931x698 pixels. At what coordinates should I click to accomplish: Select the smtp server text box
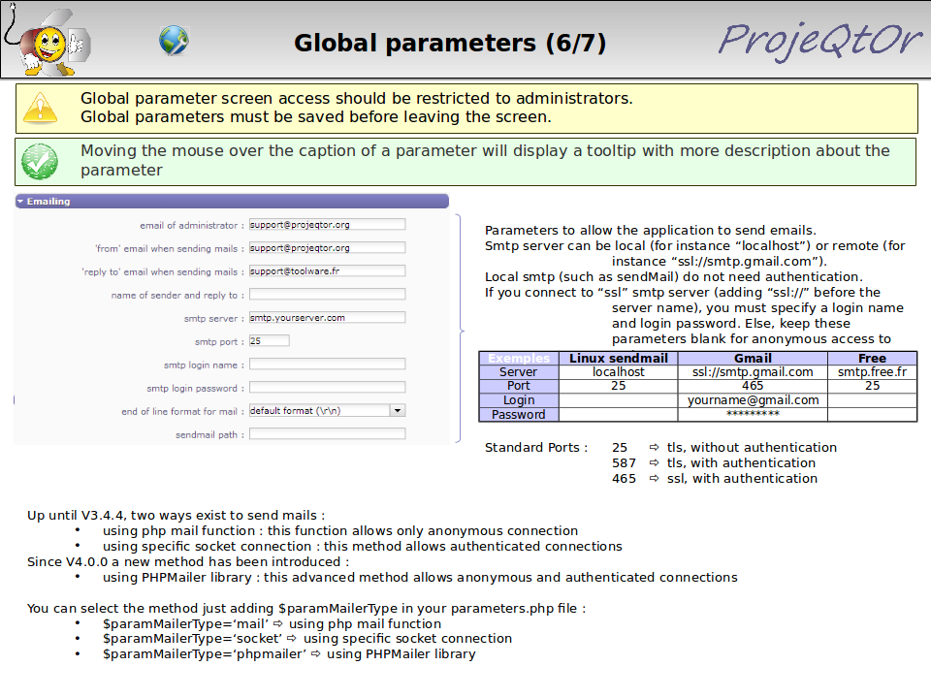pos(327,317)
